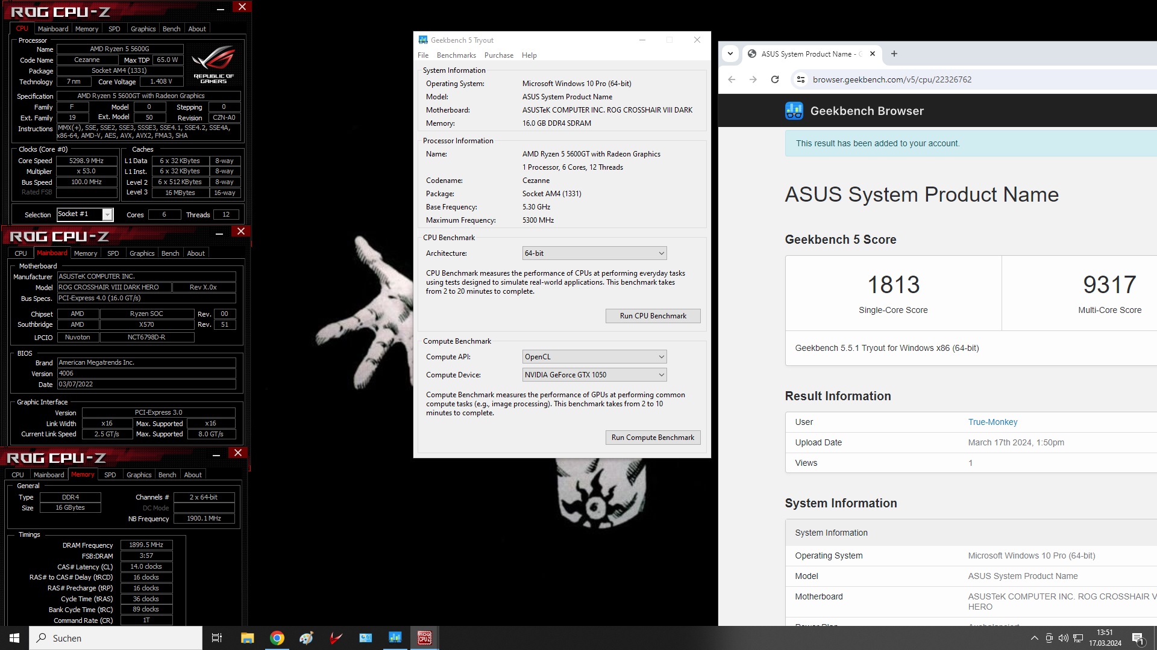Open a new Chrome tab

tap(894, 54)
